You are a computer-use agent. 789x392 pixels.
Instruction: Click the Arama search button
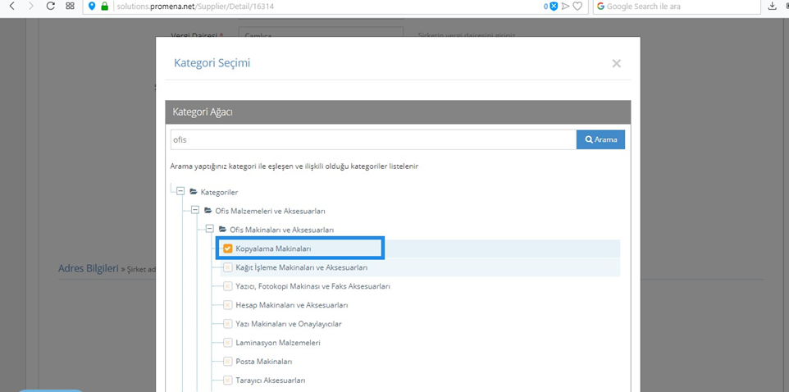pyautogui.click(x=601, y=139)
